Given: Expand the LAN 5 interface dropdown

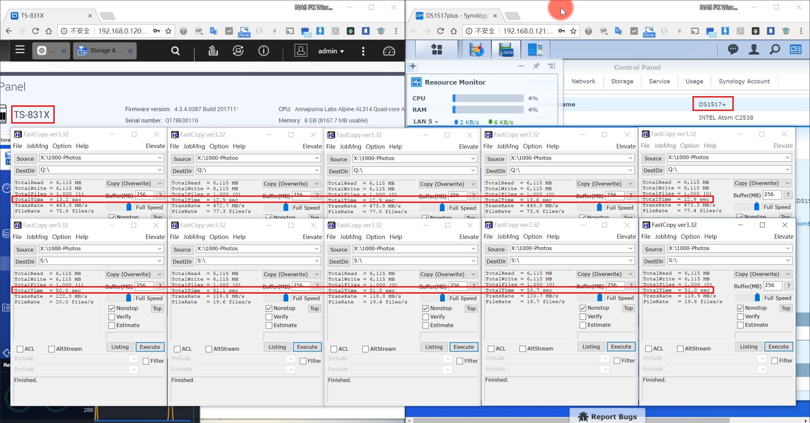Looking at the screenshot, I should (x=426, y=122).
